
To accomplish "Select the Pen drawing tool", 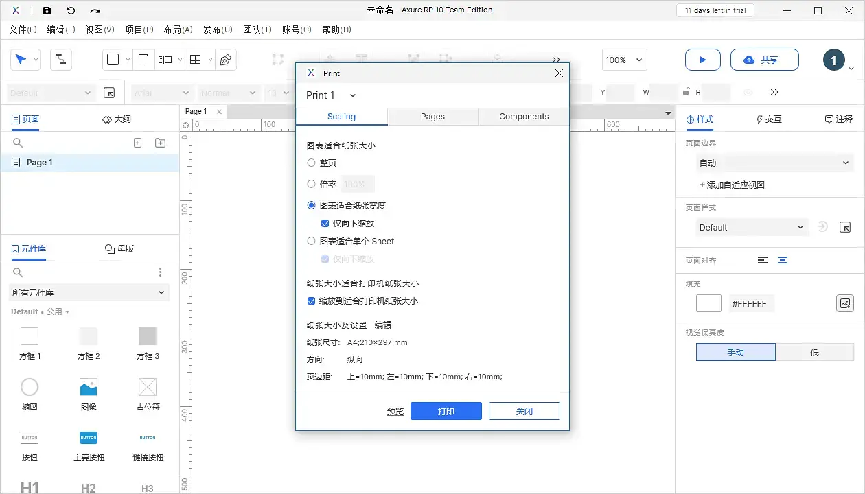I will coord(224,60).
